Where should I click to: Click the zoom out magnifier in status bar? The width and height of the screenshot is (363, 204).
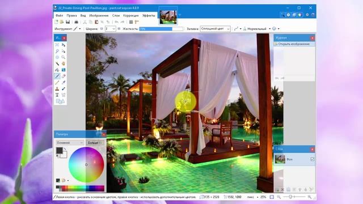[279, 197]
